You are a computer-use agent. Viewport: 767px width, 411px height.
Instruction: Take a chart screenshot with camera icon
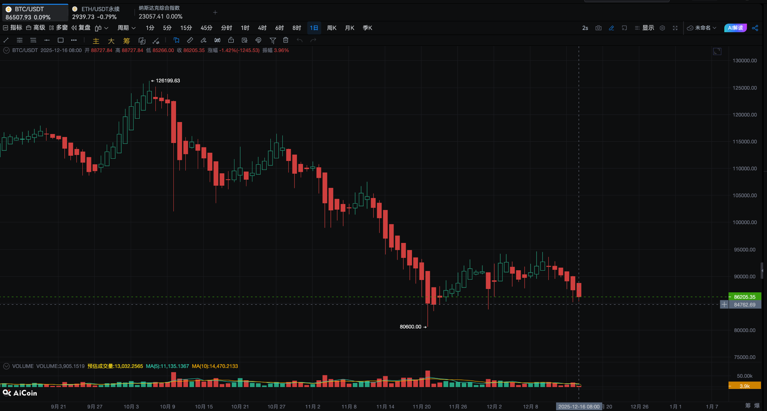[x=598, y=28]
